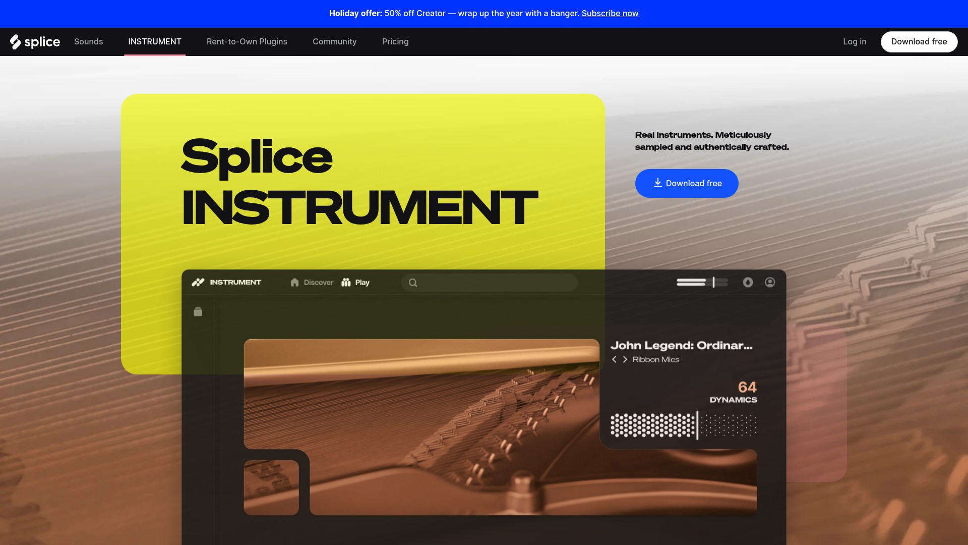Image resolution: width=968 pixels, height=545 pixels.
Task: Select the INSTRUMENT nav tab
Action: pyautogui.click(x=155, y=42)
